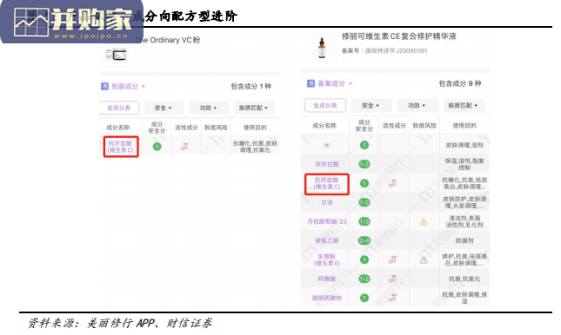Click 皮肤调理,溶剂 purpose cell
The height and width of the screenshot is (335, 561).
click(464, 145)
